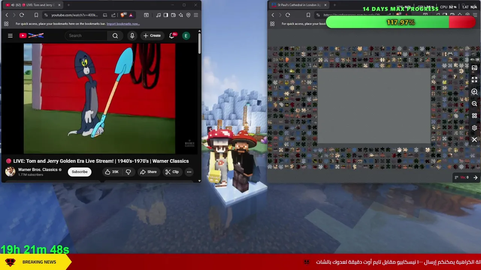Click the Import bookmarks now link
Viewport: 481px width, 270px height.
coord(123,24)
